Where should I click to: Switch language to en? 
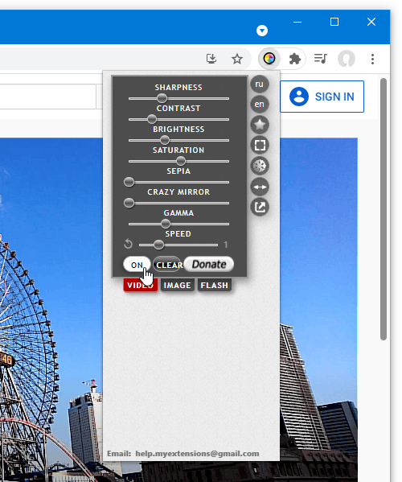(x=260, y=104)
